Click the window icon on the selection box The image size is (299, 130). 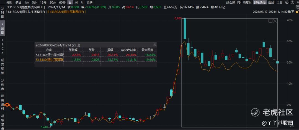[x=270, y=21]
